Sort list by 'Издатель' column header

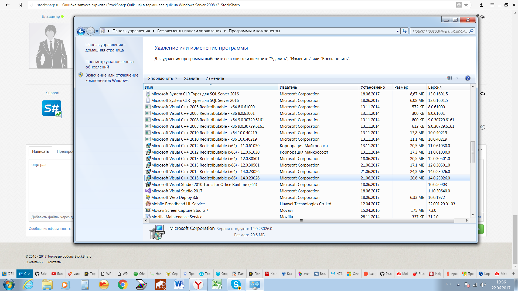318,87
